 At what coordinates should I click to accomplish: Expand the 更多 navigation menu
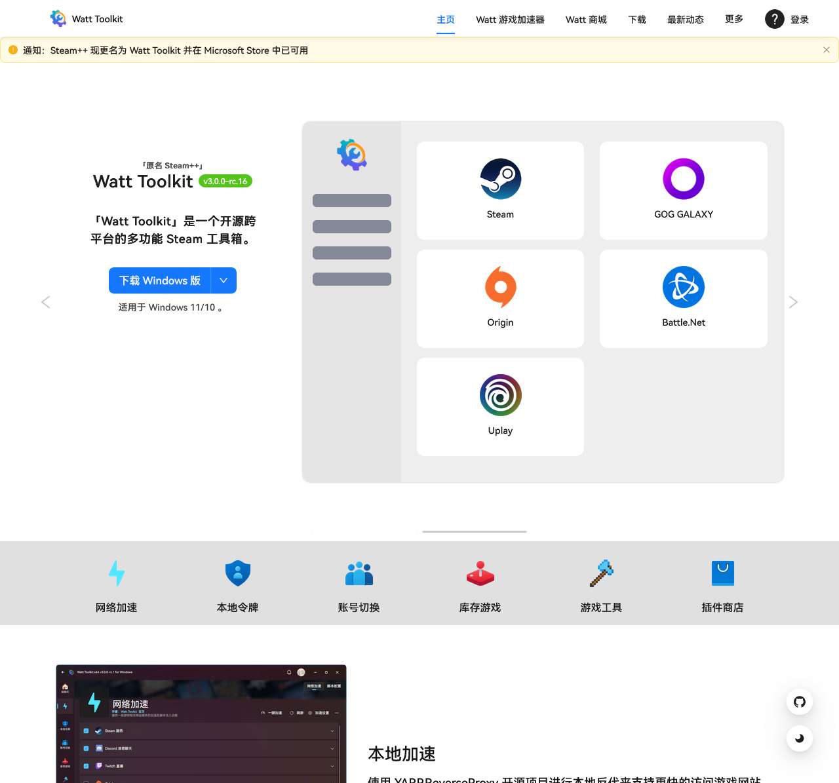pos(734,19)
